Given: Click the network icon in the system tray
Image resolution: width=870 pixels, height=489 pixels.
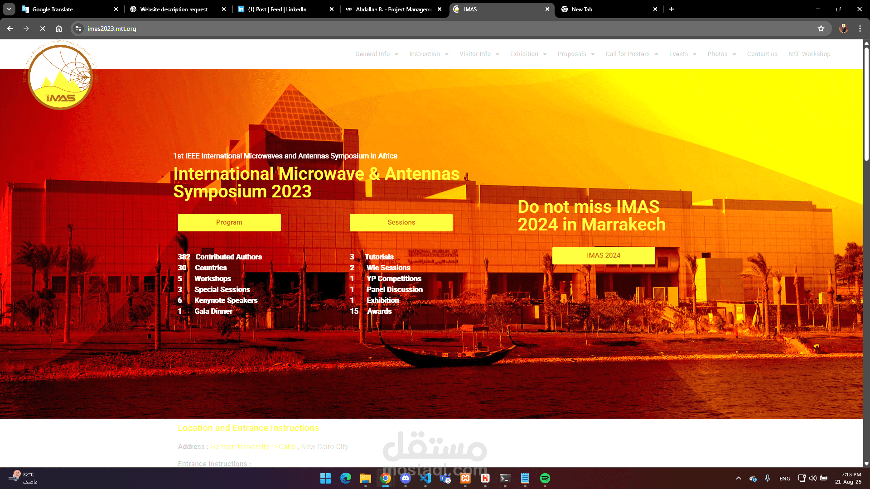Looking at the screenshot, I should pyautogui.click(x=802, y=478).
